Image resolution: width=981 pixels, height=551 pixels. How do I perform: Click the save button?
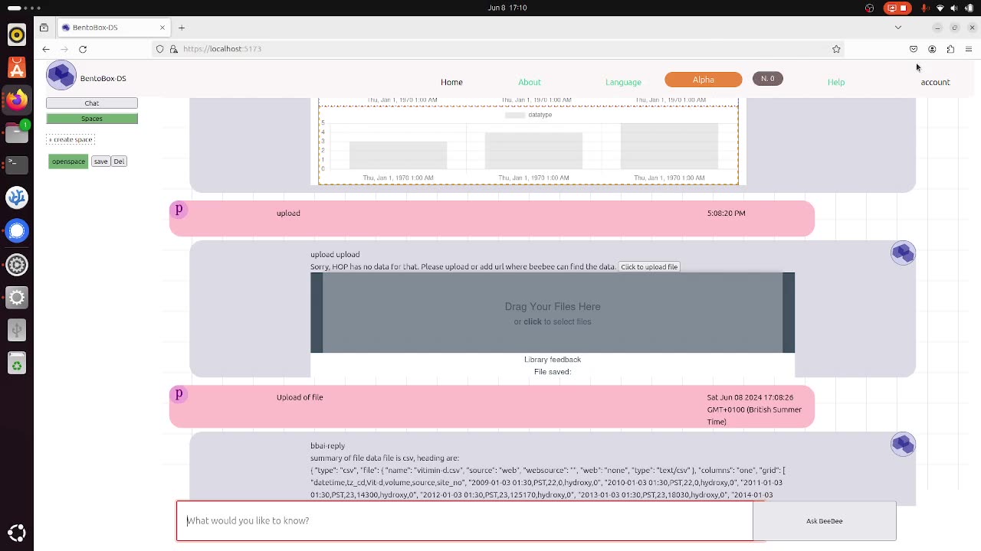tap(100, 161)
